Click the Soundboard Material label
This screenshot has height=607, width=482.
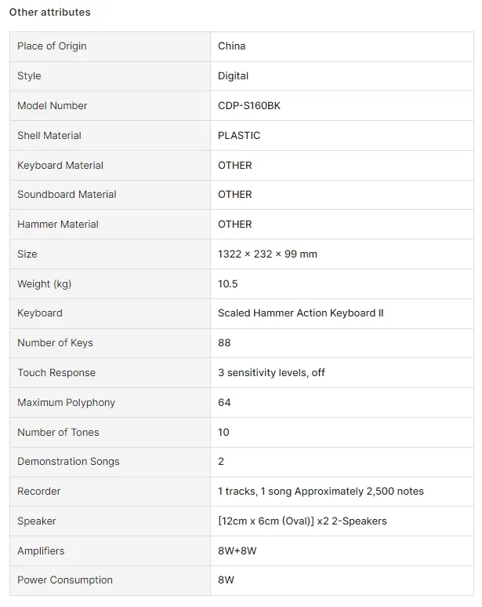[67, 194]
